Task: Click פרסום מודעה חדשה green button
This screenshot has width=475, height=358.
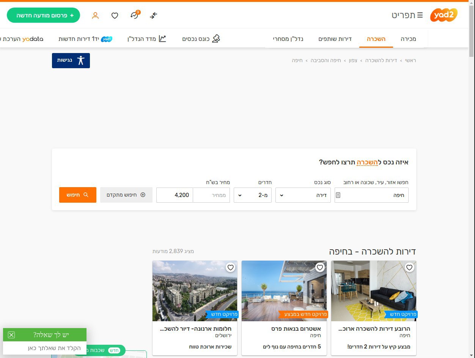Action: [43, 15]
